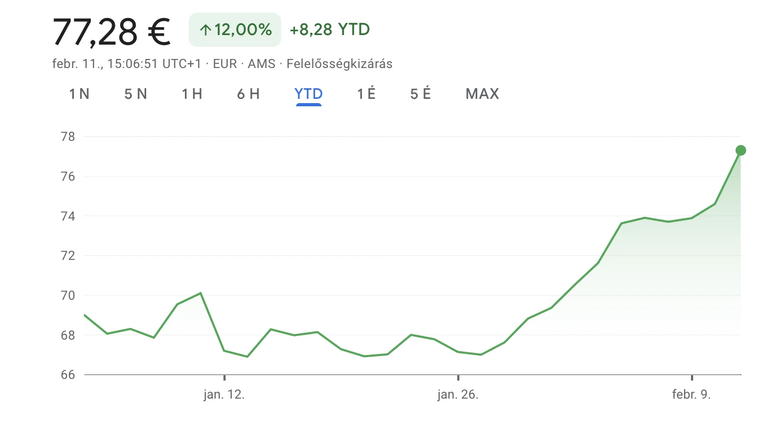The width and height of the screenshot is (777, 422).
Task: Open the 6 H chart range
Action: tap(248, 94)
